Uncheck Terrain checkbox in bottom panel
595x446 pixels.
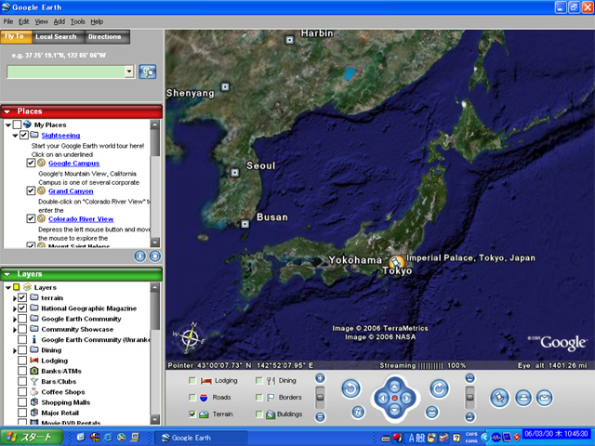pyautogui.click(x=192, y=414)
